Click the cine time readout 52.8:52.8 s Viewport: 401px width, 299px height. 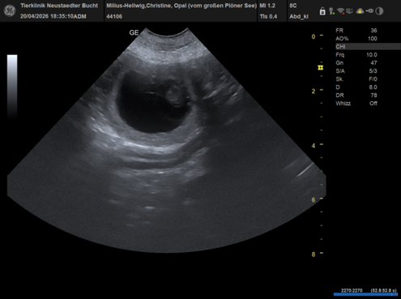click(384, 290)
